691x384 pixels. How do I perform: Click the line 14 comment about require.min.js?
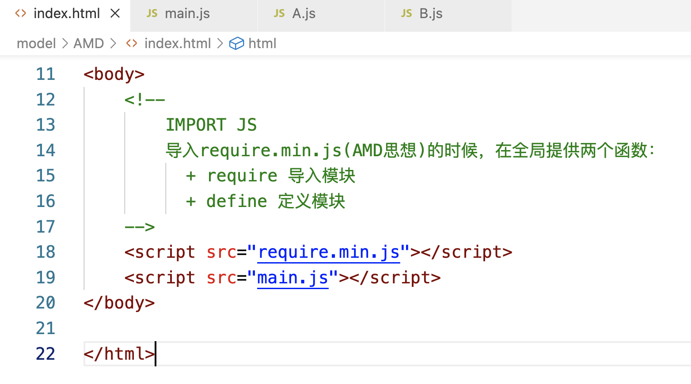click(x=410, y=151)
